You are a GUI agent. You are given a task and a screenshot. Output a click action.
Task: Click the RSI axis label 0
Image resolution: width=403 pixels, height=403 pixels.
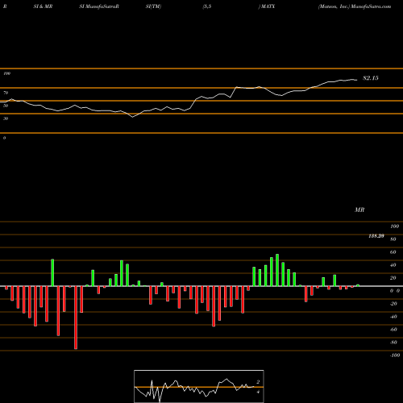[x=4, y=138]
